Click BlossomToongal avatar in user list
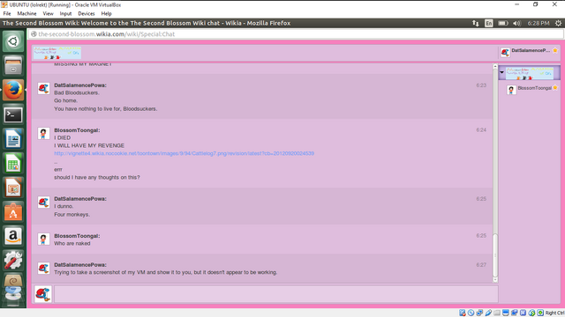The height and width of the screenshot is (317, 565). pyautogui.click(x=511, y=90)
